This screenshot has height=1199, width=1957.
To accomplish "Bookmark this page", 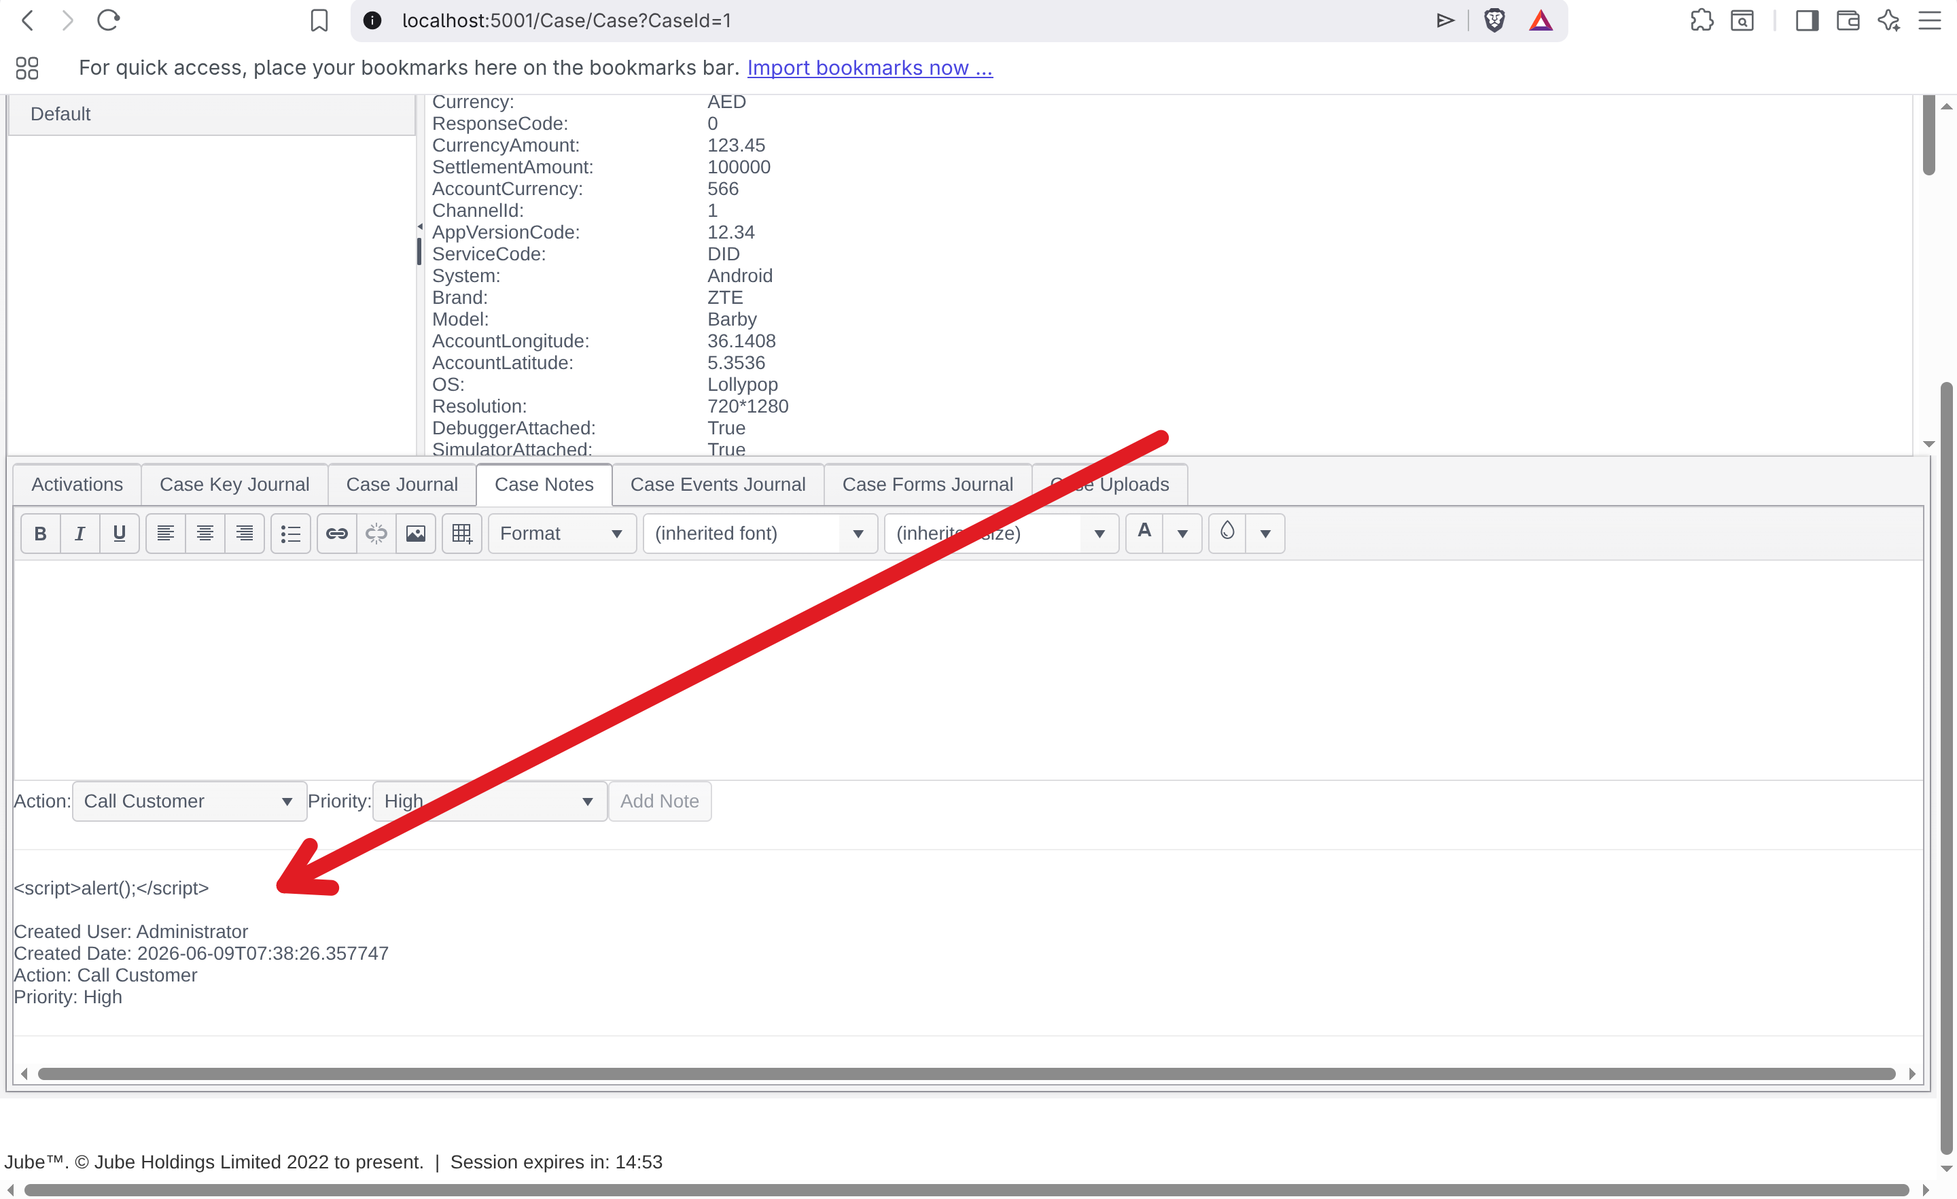I will [319, 20].
